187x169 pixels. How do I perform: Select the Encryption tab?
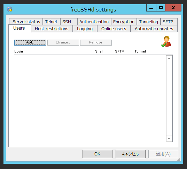coord(124,22)
